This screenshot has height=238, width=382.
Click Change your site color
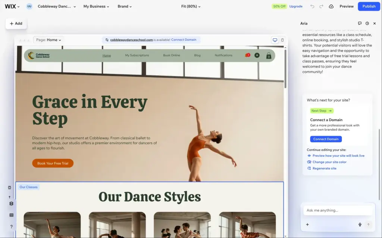click(x=329, y=162)
